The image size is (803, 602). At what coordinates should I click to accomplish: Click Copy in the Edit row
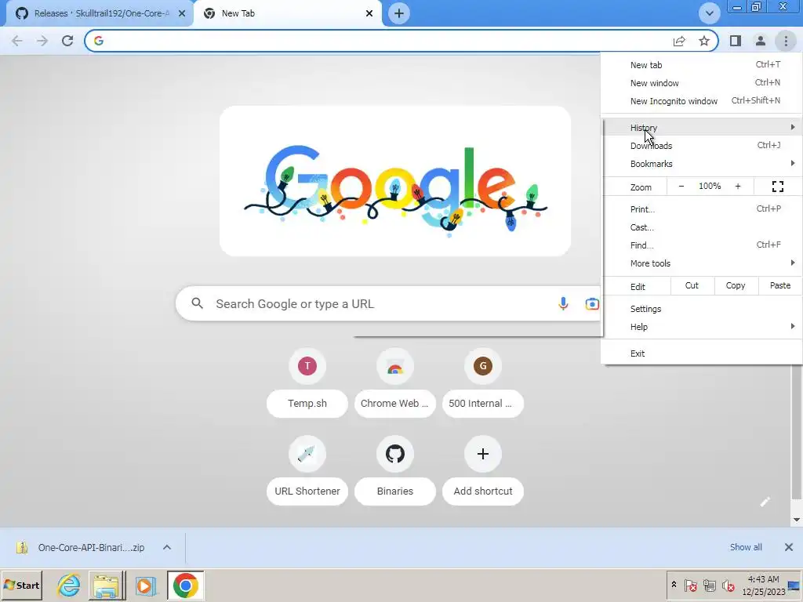736,285
